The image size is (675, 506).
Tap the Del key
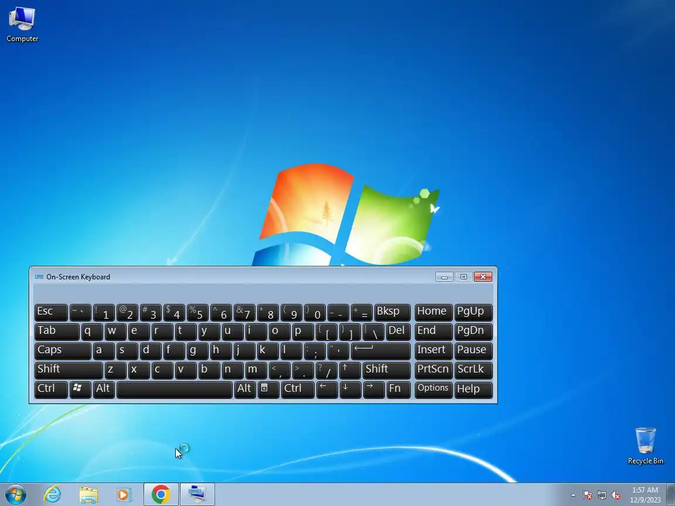point(398,331)
